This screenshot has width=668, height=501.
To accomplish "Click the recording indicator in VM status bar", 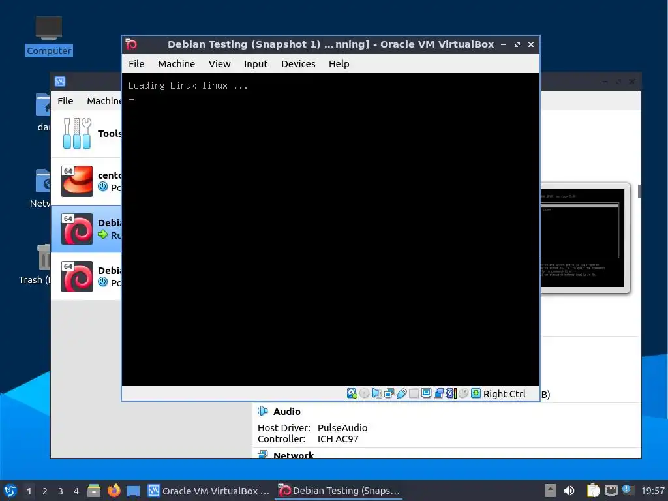I will coord(438,393).
